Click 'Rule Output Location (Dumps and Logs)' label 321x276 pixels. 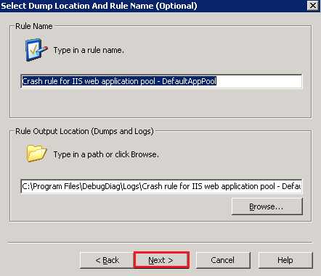tap(84, 131)
